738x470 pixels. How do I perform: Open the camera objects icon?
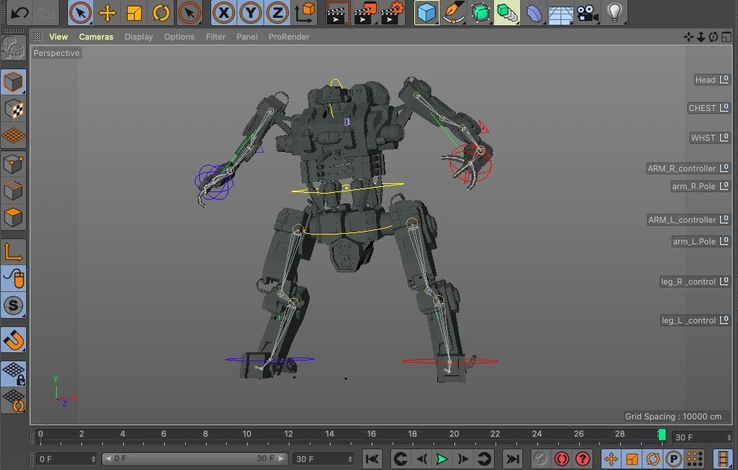click(587, 13)
